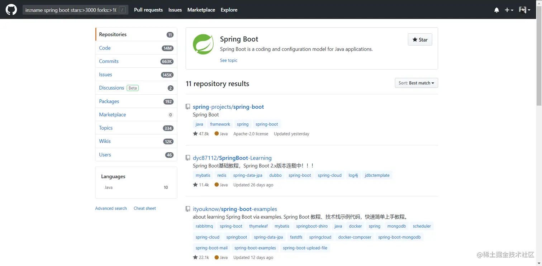
Task: Click the scheduler topic tag
Action: [x=422, y=226]
